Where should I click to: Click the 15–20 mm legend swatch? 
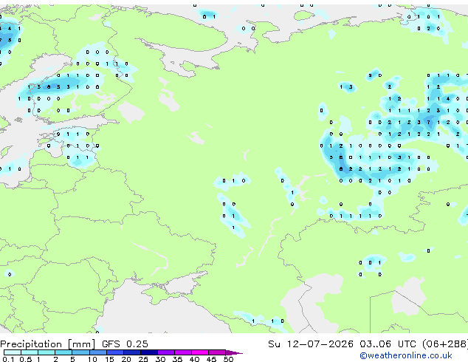114,352
